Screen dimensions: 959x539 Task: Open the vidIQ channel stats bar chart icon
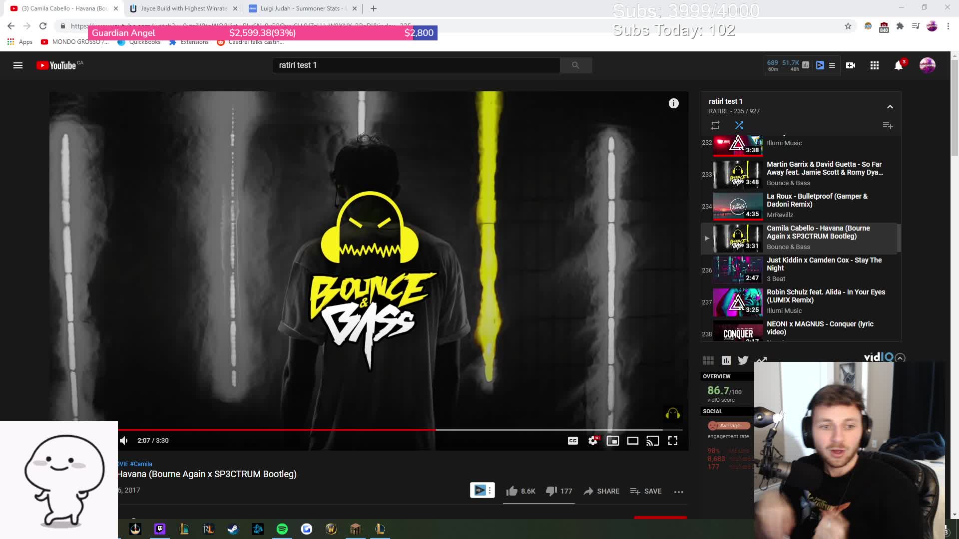[806, 65]
